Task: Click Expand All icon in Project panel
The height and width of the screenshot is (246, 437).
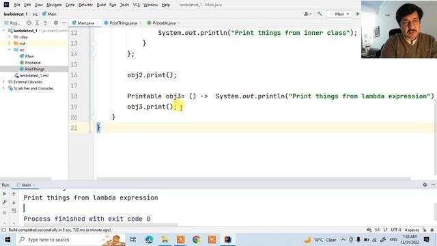Action: [x=37, y=23]
